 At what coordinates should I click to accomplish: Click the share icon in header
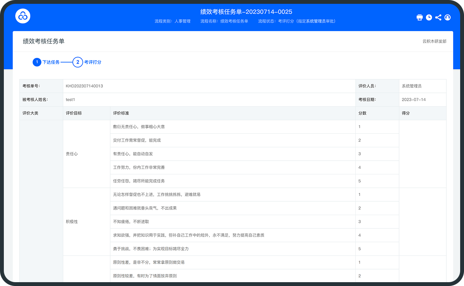tap(438, 18)
